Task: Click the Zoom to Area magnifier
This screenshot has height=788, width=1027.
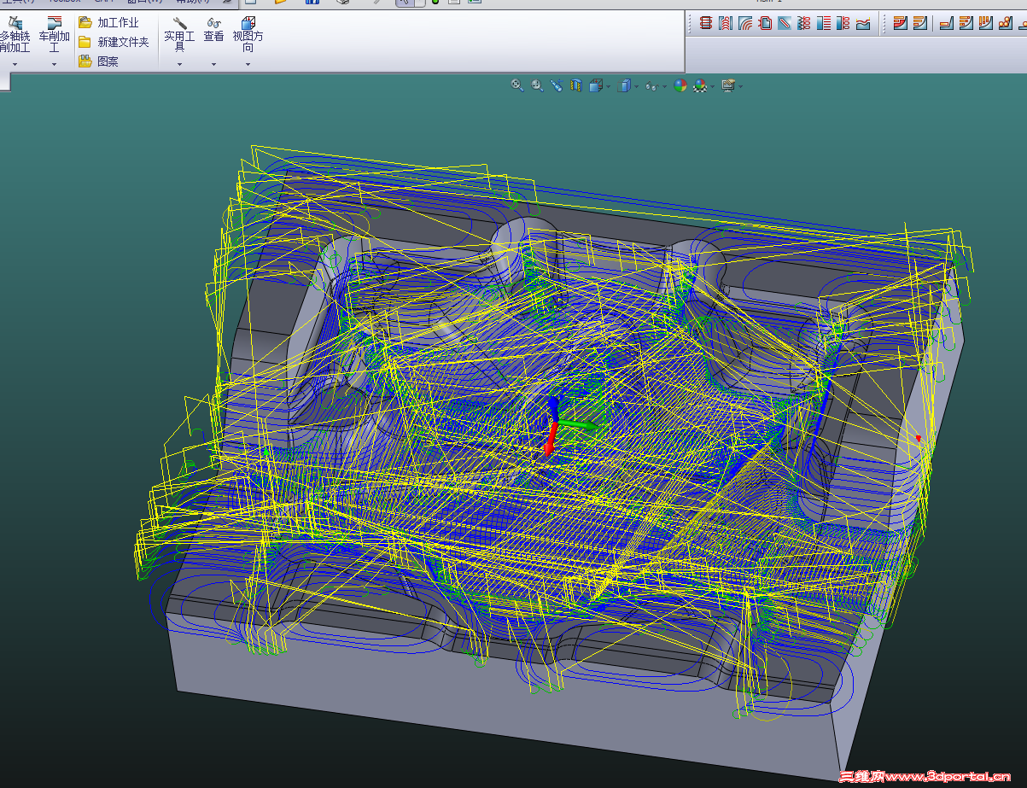Action: pyautogui.click(x=537, y=85)
